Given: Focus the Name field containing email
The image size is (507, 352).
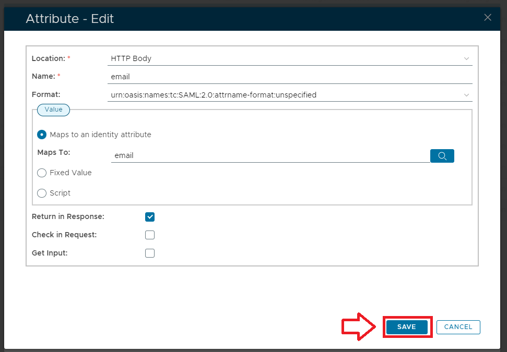Looking at the screenshot, I should coord(289,77).
